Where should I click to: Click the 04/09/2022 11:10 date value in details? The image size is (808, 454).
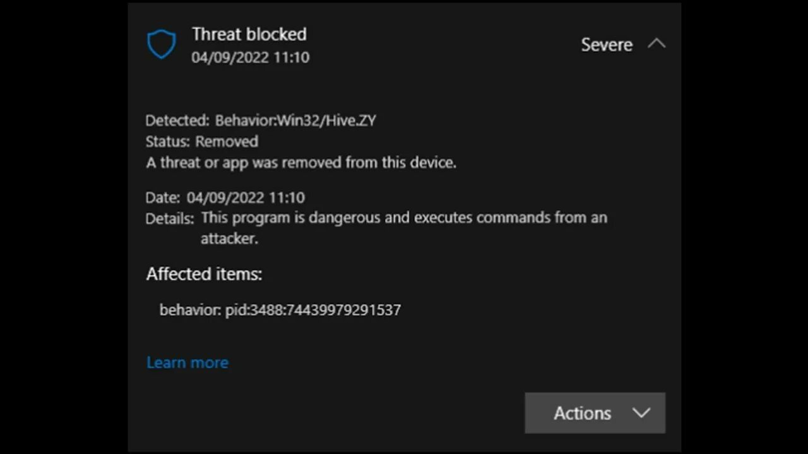246,197
